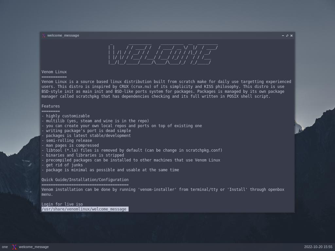335x251 pixels.
Task: Click the 'binaries and libraries is stripped' line
Action: click(83, 155)
